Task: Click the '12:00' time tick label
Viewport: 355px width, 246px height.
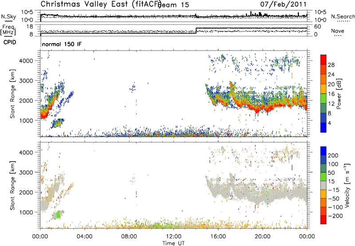Action: coord(174,237)
